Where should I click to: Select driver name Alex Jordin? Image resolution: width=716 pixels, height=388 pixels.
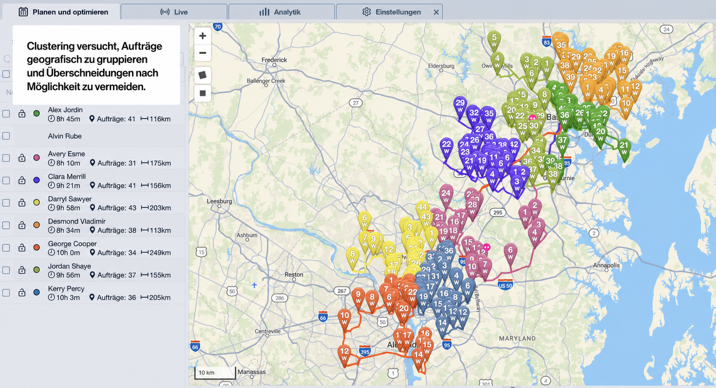pyautogui.click(x=65, y=110)
